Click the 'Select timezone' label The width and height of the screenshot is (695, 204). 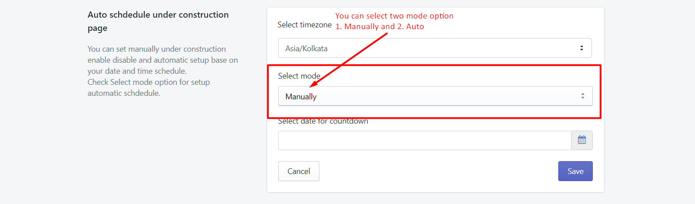coord(304,25)
